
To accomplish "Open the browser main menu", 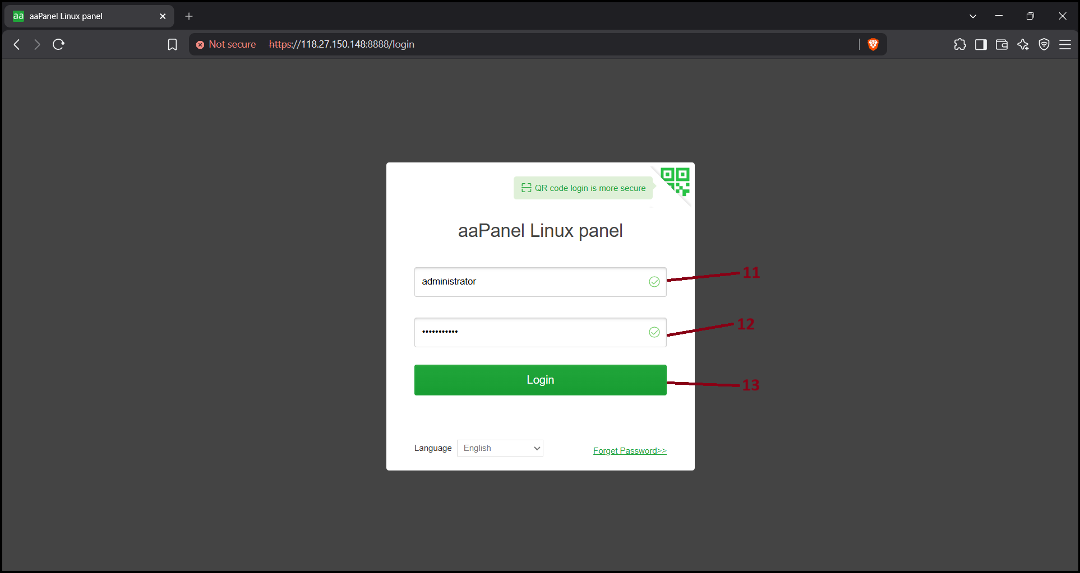I will click(1065, 44).
